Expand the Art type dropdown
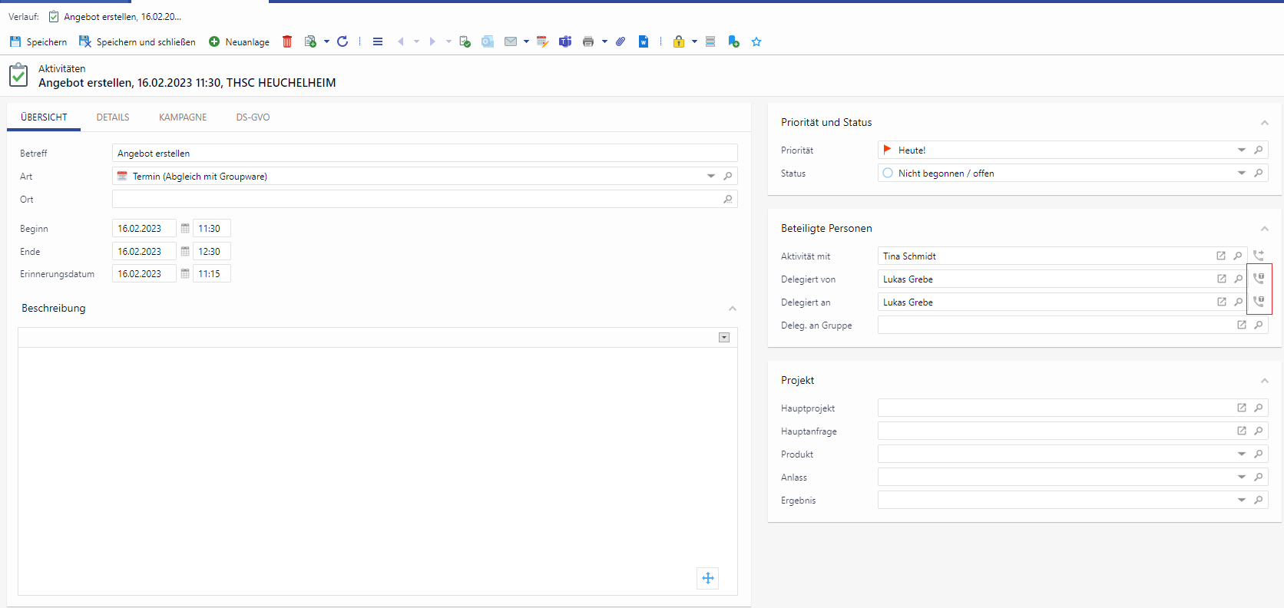Image resolution: width=1284 pixels, height=608 pixels. click(710, 177)
